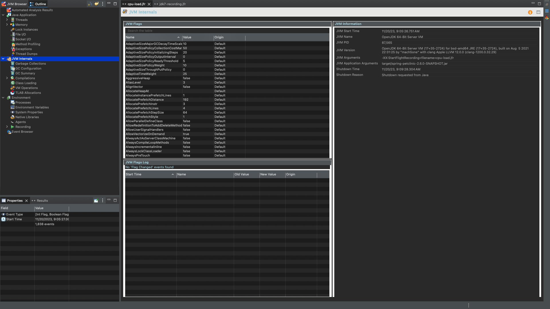
Task: Click the orange analysis info icon
Action: pos(530,12)
